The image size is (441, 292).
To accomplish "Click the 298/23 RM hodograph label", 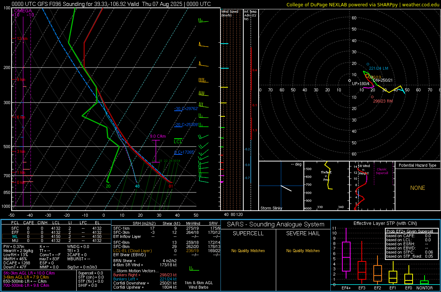I will [x=383, y=101].
